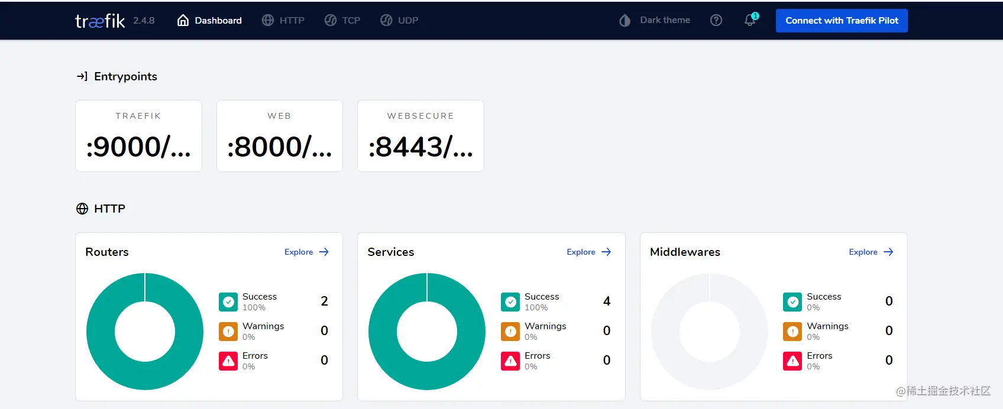Select the UDP tab
The width and height of the screenshot is (1003, 409).
(x=399, y=20)
